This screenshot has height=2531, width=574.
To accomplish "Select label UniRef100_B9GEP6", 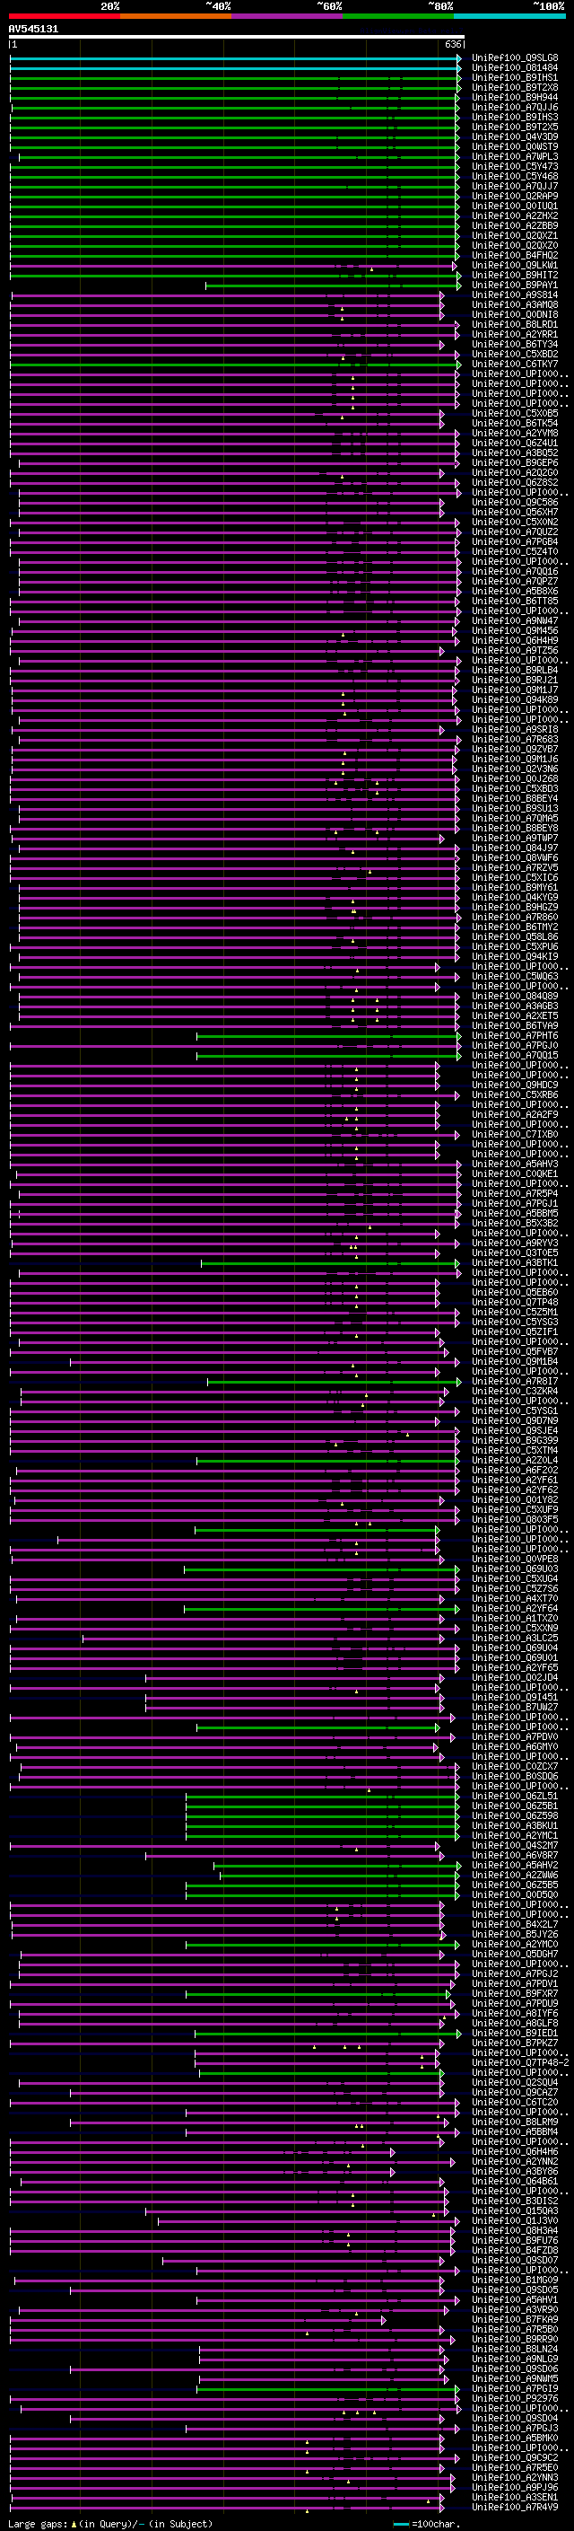I will (x=515, y=462).
